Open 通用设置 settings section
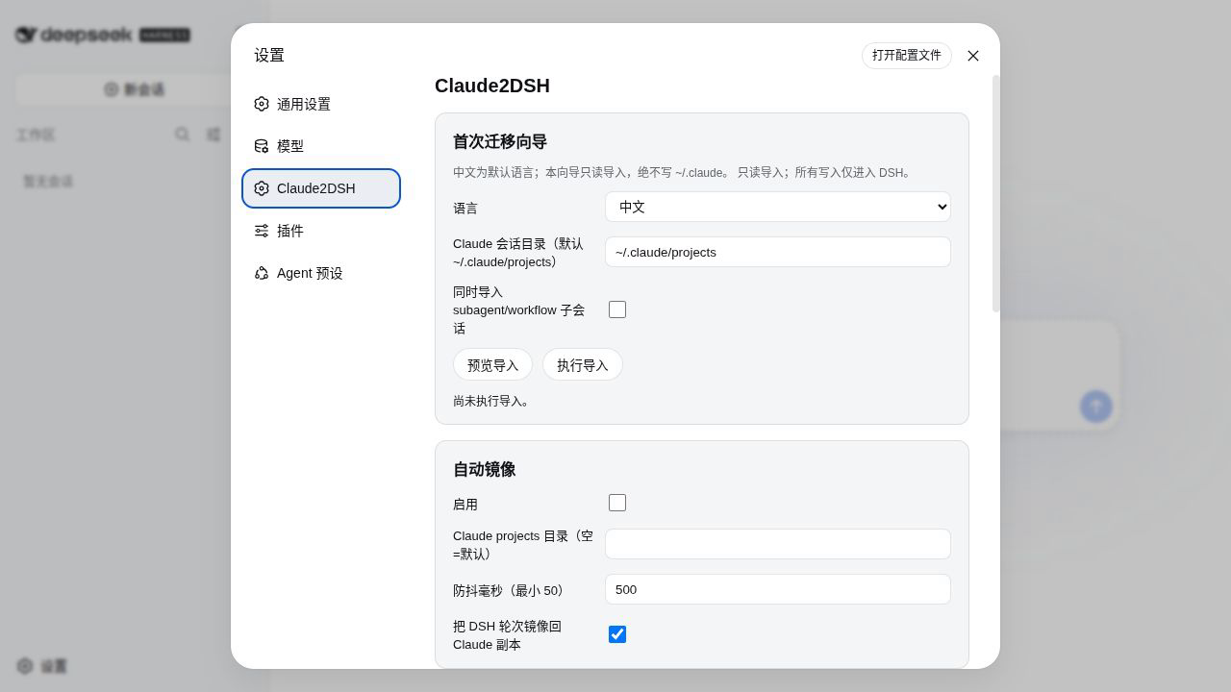The height and width of the screenshot is (692, 1231). 320,104
